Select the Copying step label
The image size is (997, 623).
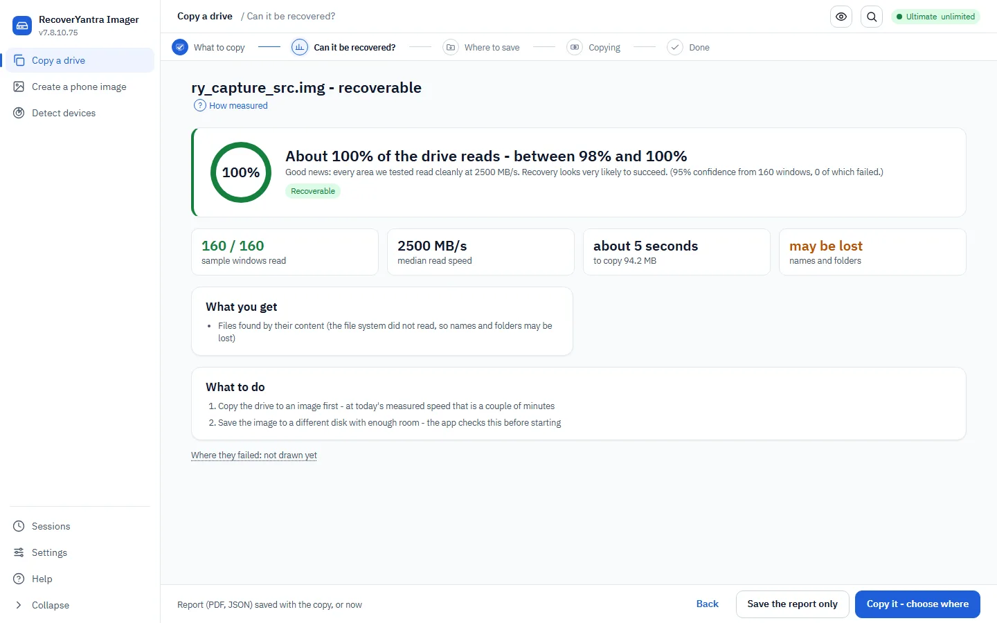click(x=604, y=47)
